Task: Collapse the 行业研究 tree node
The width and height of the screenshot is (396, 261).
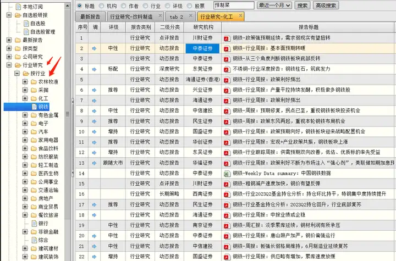Action: (9, 65)
